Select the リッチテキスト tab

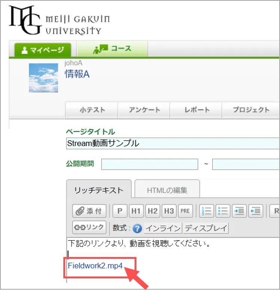click(99, 190)
